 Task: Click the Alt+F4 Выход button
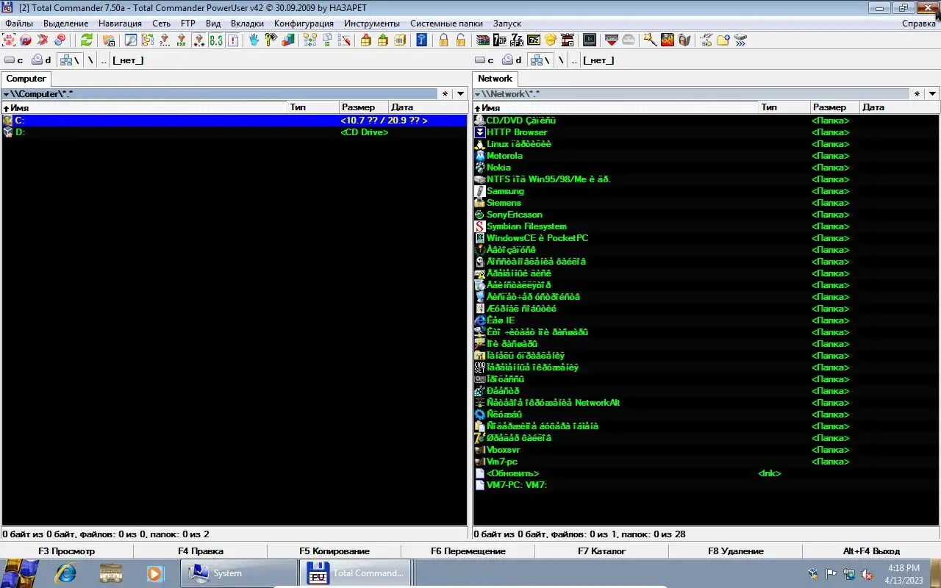(x=871, y=551)
